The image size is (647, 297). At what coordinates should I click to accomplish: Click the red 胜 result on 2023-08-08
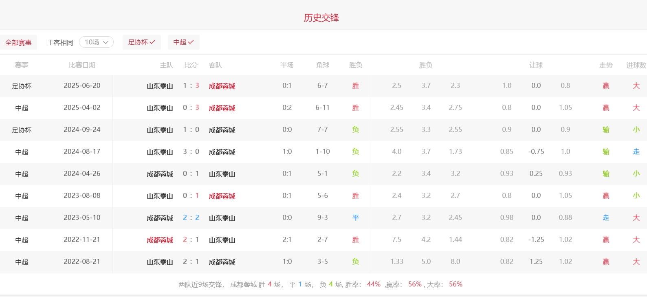[356, 196]
